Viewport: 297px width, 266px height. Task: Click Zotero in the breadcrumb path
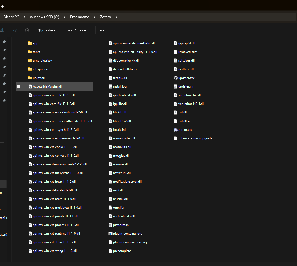click(x=105, y=17)
